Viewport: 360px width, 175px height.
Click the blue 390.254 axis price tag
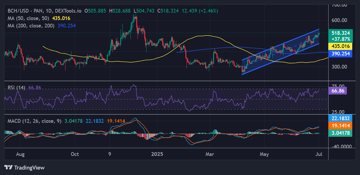[340, 53]
